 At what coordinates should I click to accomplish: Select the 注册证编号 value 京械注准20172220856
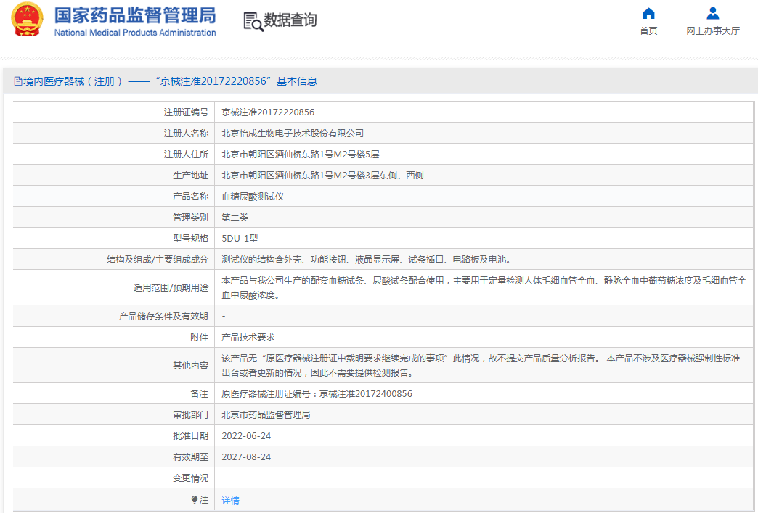coord(268,112)
